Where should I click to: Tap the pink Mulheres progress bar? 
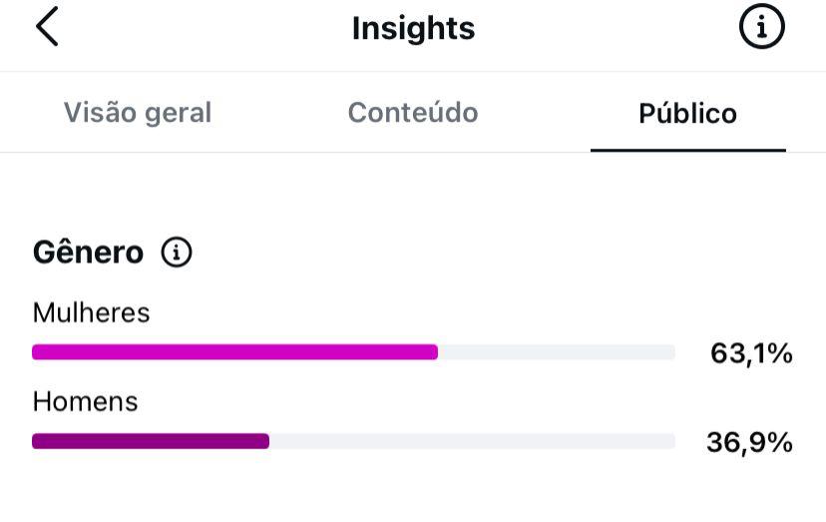[x=235, y=351]
